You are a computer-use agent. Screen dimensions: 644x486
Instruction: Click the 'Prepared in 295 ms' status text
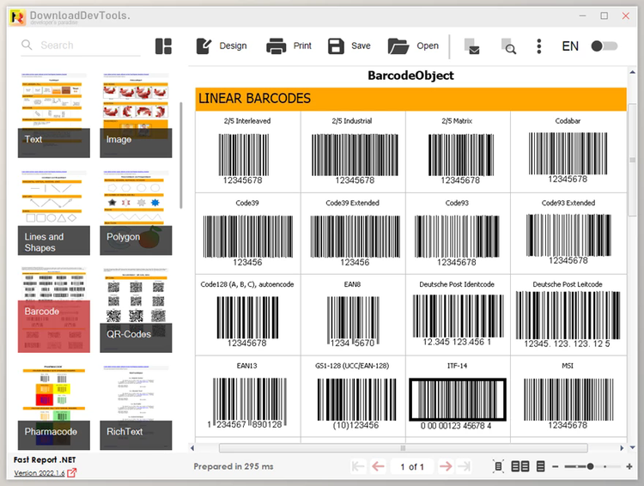tap(234, 466)
